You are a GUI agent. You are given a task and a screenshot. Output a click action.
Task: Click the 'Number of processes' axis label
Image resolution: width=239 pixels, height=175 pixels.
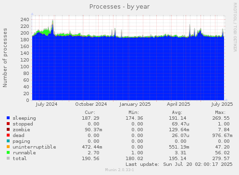point(5,58)
